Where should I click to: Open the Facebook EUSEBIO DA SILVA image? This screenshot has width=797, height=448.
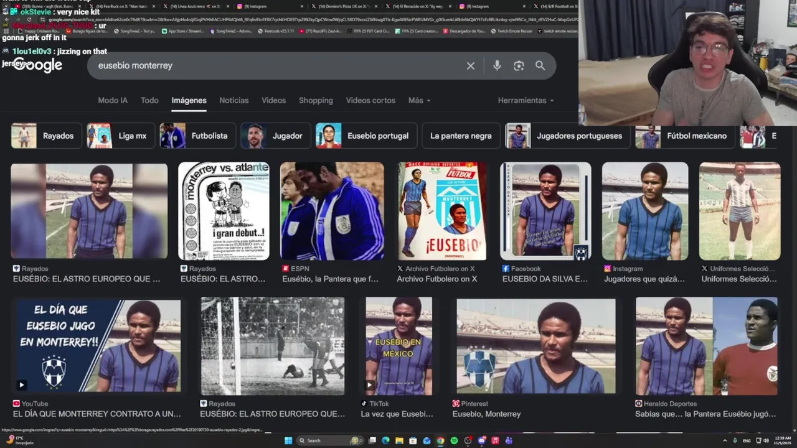[545, 211]
